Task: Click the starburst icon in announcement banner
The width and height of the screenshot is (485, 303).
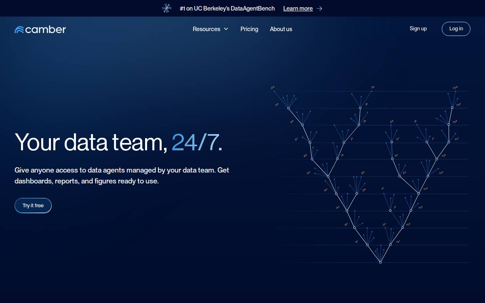Action: click(167, 8)
